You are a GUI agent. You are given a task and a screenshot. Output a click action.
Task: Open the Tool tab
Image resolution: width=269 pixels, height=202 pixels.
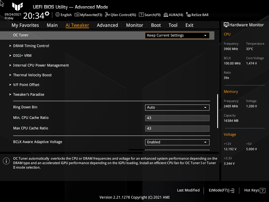click(x=173, y=25)
